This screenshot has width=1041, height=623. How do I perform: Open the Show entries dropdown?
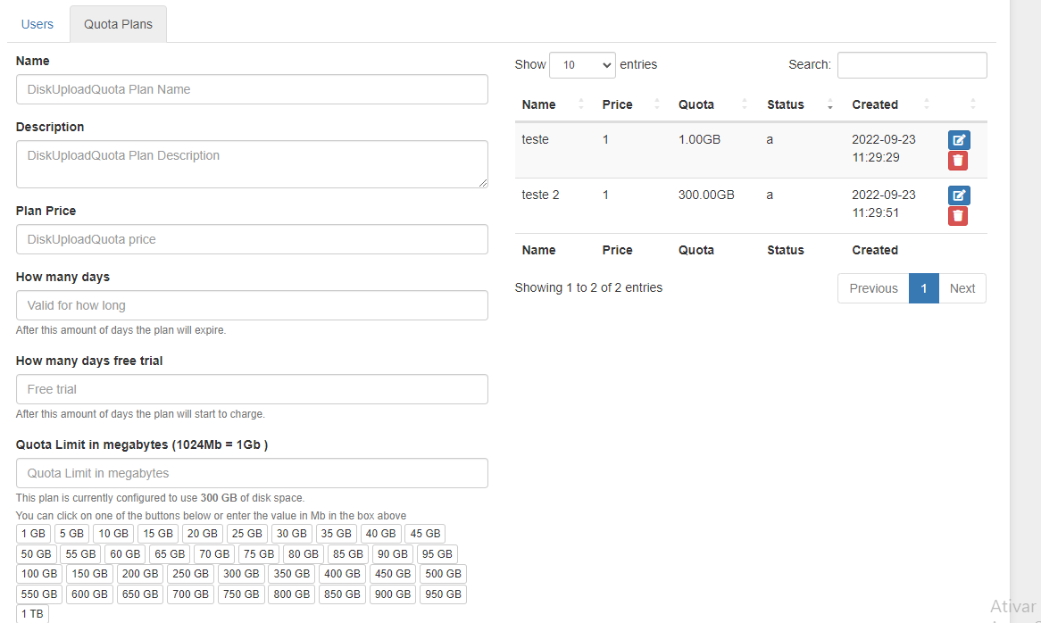pyautogui.click(x=582, y=64)
